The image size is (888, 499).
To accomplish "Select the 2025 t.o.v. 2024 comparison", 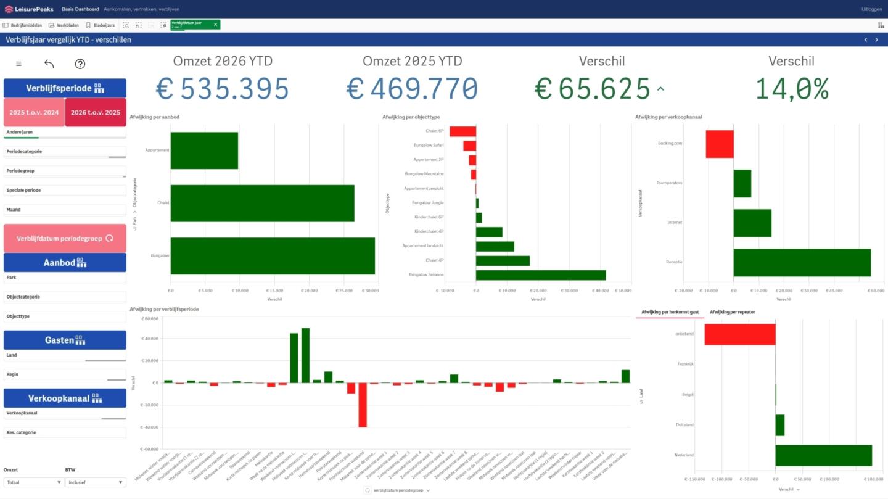I will click(x=34, y=113).
